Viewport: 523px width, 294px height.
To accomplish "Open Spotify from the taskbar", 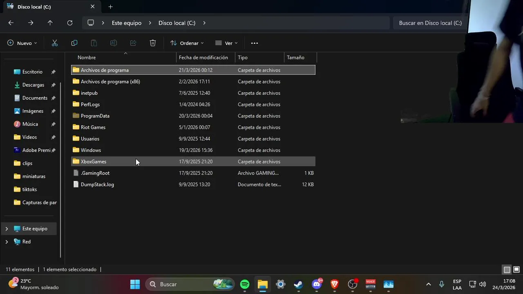I will 245,284.
